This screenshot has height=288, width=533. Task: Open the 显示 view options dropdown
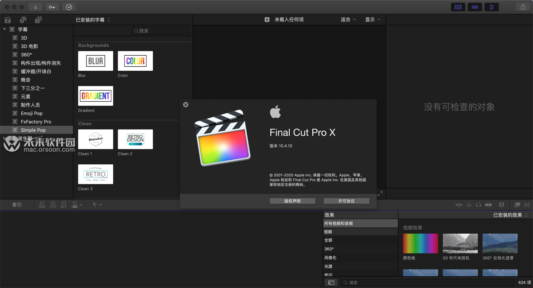pos(372,20)
